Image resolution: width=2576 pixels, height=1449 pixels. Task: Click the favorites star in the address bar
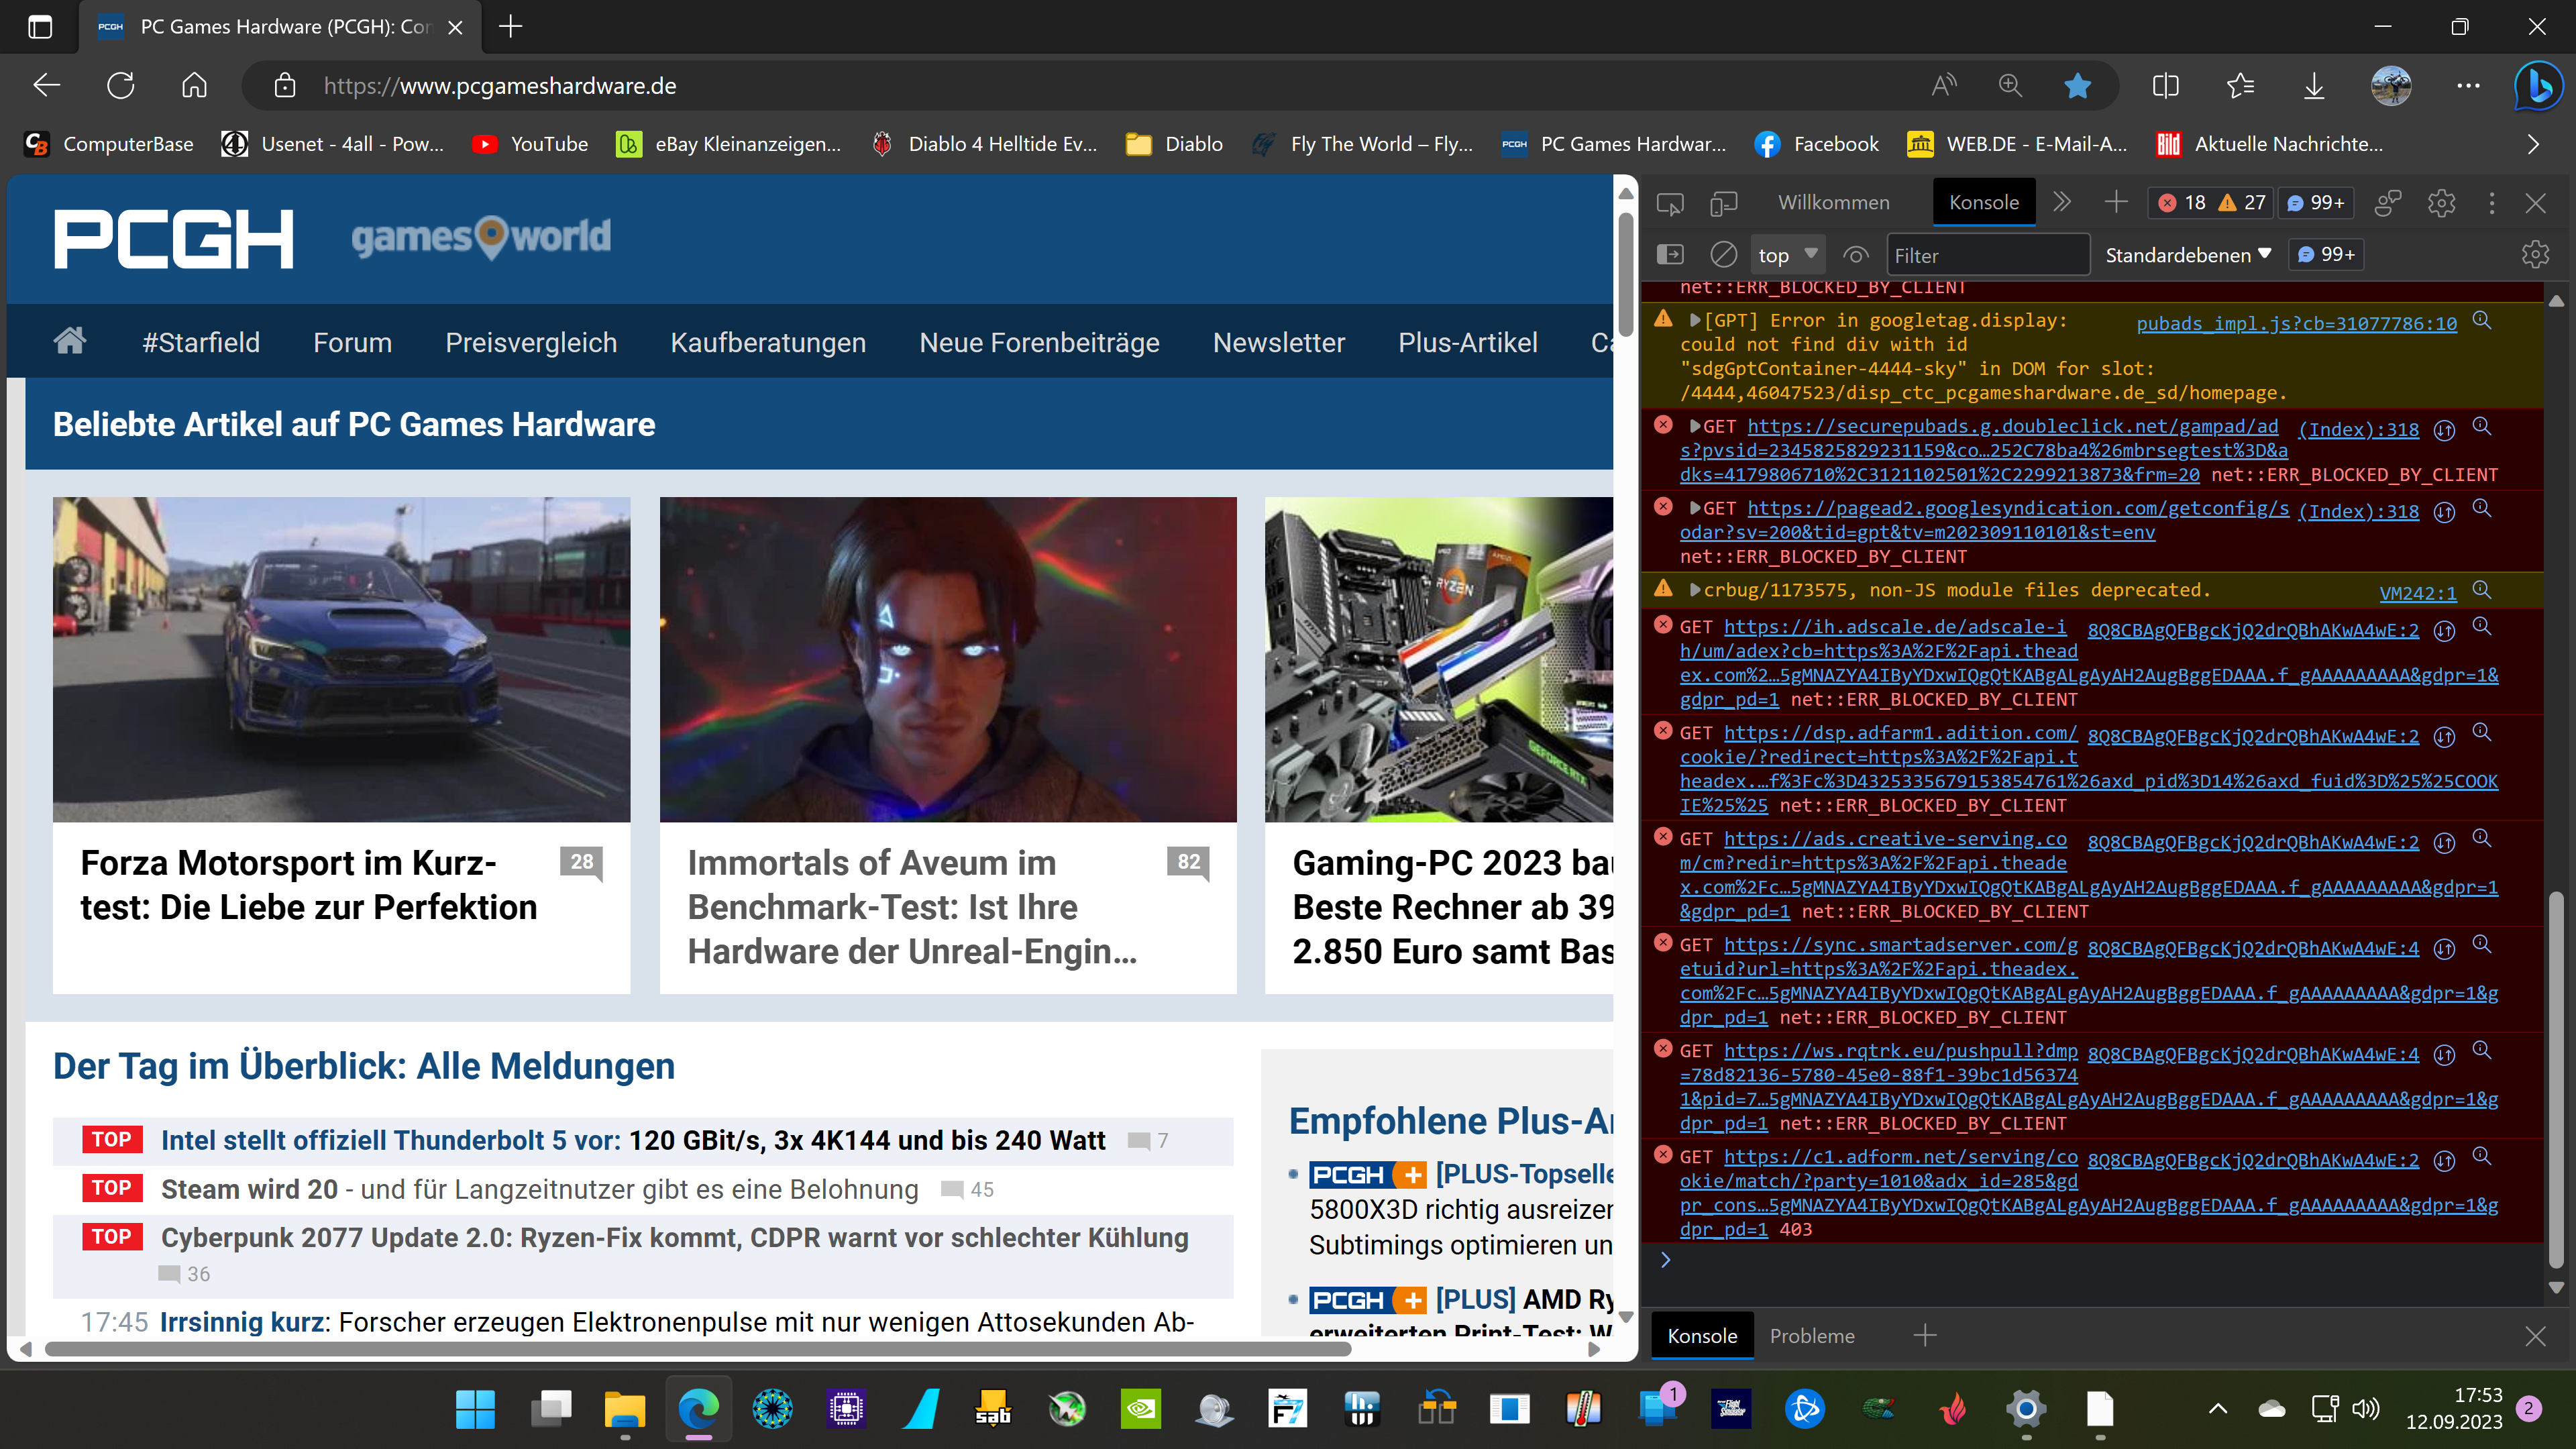coord(2077,86)
